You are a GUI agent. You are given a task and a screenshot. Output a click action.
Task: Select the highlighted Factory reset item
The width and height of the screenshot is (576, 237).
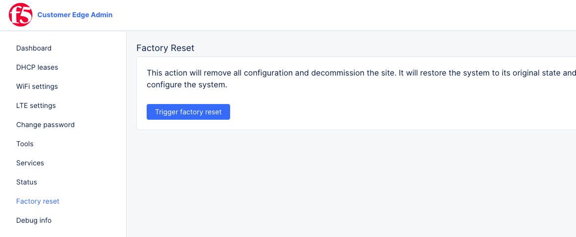[x=38, y=201]
